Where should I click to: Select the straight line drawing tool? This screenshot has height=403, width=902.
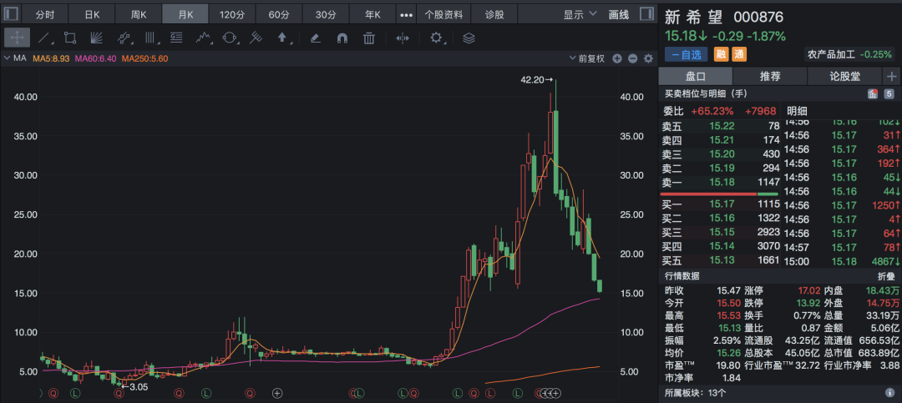coord(43,38)
